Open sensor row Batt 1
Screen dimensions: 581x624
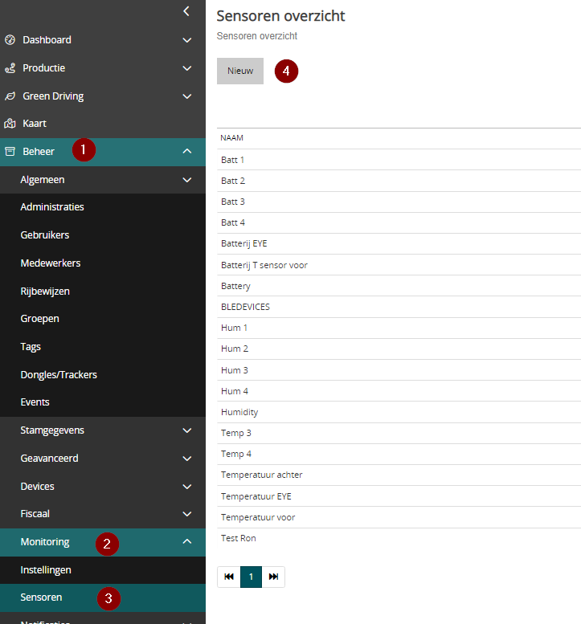tap(399, 160)
